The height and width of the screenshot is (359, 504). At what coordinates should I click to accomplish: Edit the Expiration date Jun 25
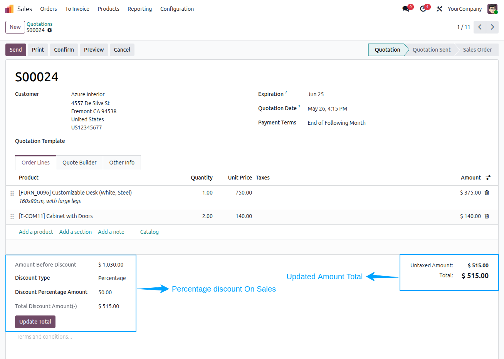tap(316, 94)
